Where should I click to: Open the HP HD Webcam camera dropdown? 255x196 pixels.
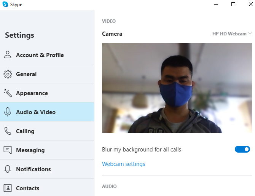229,34
